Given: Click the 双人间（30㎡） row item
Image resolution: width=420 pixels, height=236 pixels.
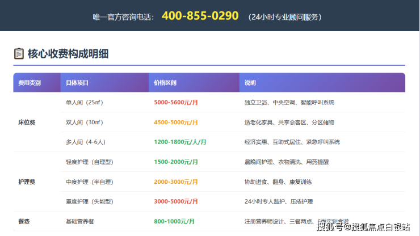Looking at the screenshot, I should [x=85, y=123].
